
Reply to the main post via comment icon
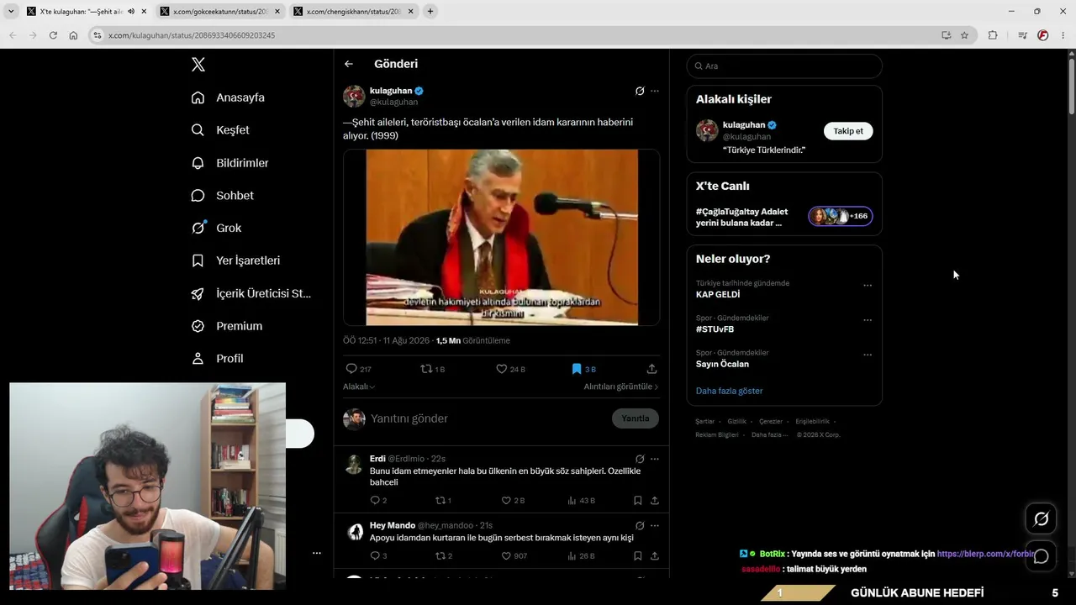[x=351, y=369]
